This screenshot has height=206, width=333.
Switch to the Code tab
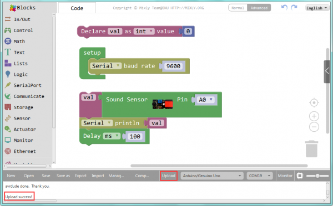(77, 8)
